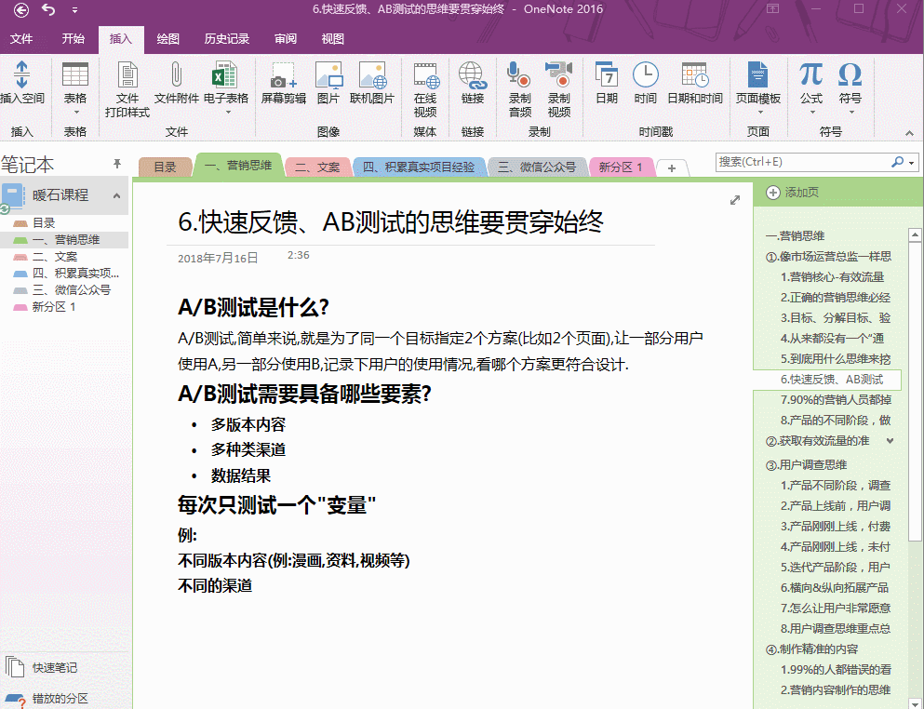The image size is (924, 709).
Task: Select 二、文案 in the notebook tree
Action: click(55, 257)
